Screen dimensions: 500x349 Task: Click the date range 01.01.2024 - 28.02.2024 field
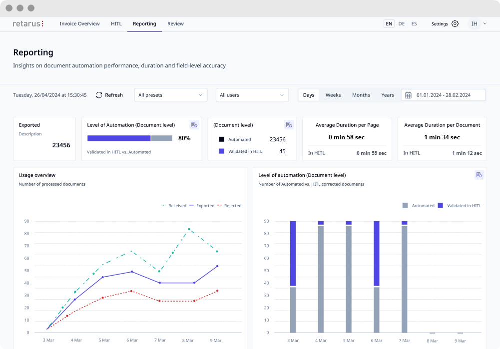tap(444, 95)
